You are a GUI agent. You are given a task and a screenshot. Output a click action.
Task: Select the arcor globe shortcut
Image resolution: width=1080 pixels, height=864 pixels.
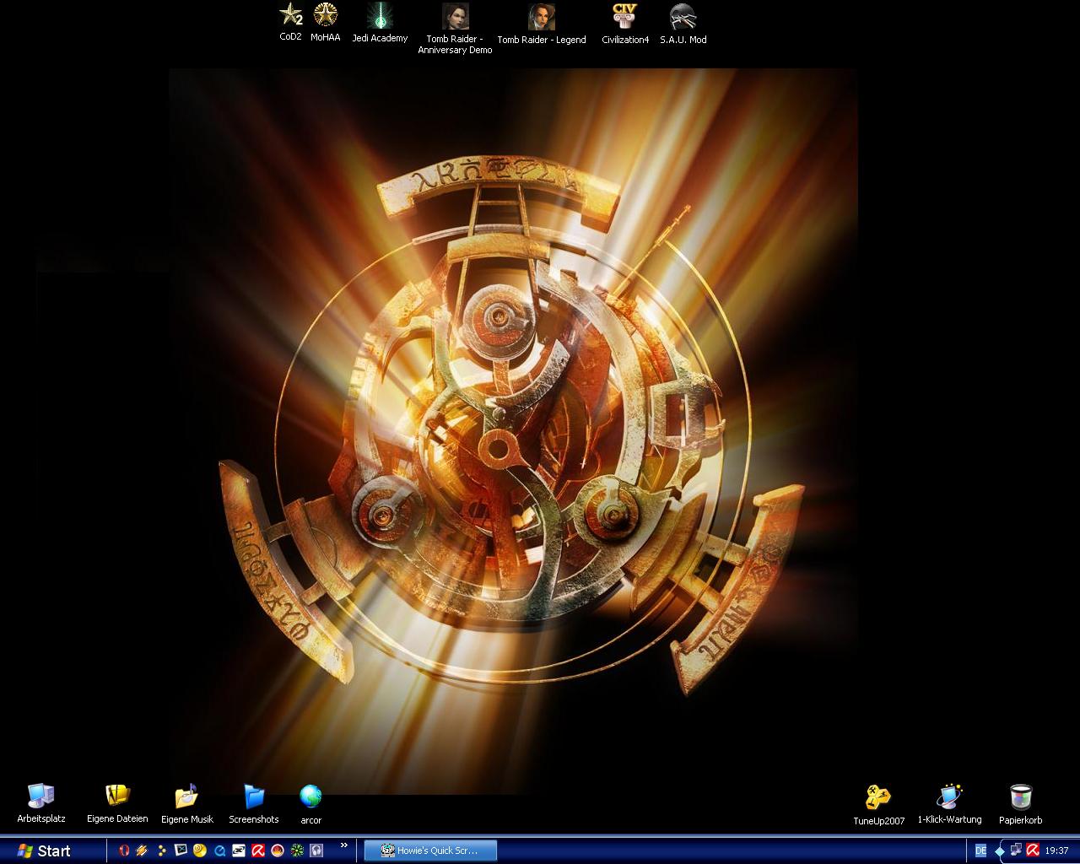(311, 804)
